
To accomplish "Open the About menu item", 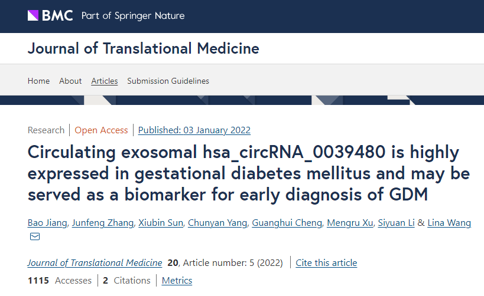I will point(70,81).
